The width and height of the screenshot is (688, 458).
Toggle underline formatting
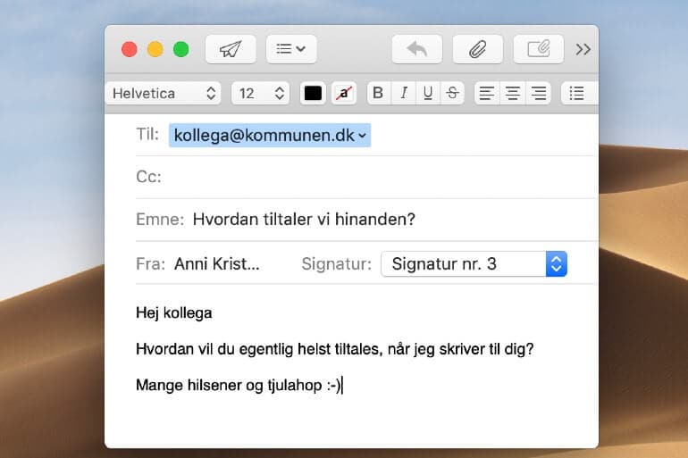[428, 93]
